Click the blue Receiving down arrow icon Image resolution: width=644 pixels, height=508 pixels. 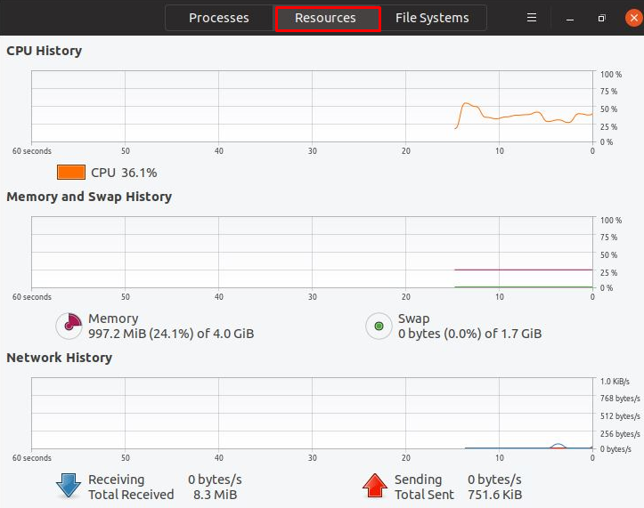click(x=69, y=486)
